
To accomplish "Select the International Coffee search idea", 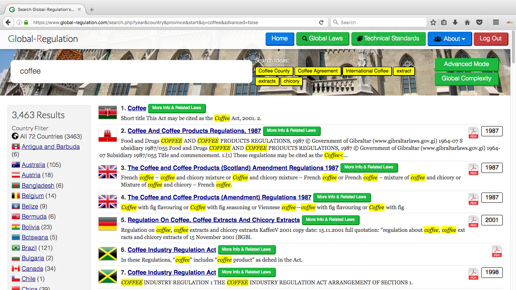I will 367,71.
